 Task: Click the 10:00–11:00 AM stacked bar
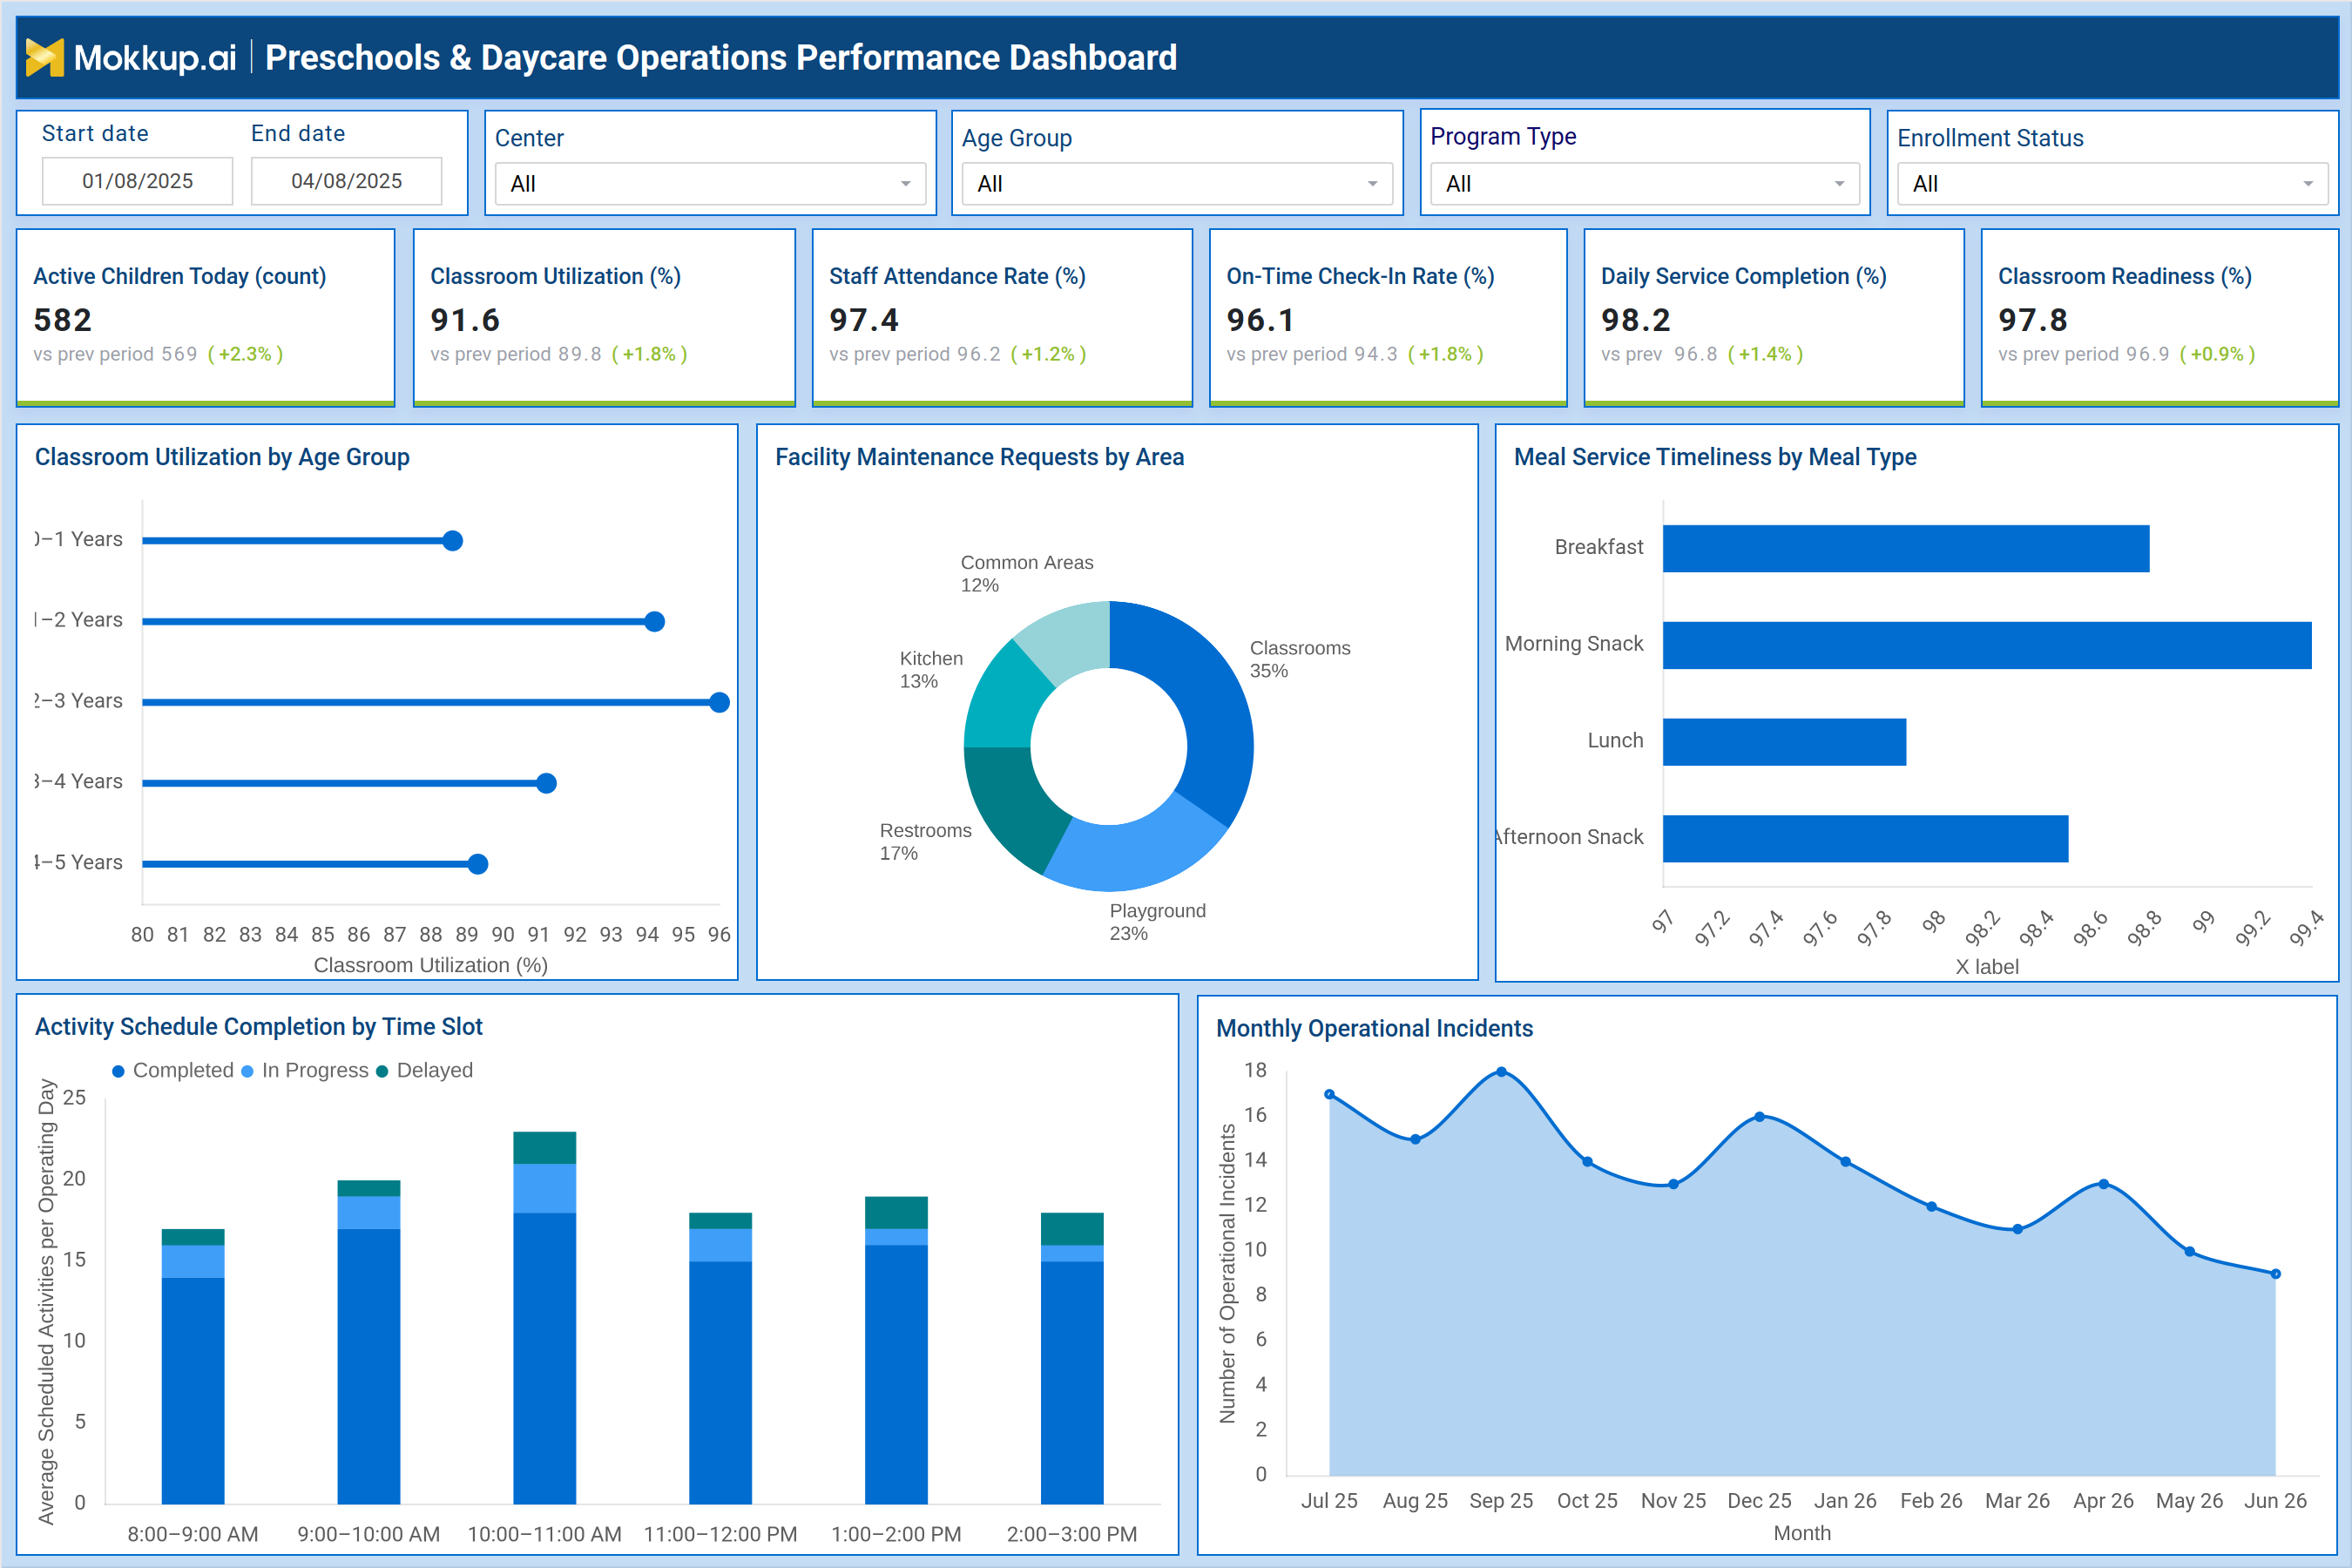pyautogui.click(x=545, y=1318)
